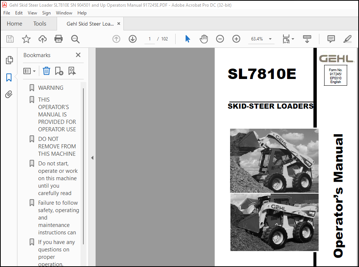Viewport: 359px width, 267px height.
Task: Collapse the navigation pane arrow
Action: coord(92,158)
